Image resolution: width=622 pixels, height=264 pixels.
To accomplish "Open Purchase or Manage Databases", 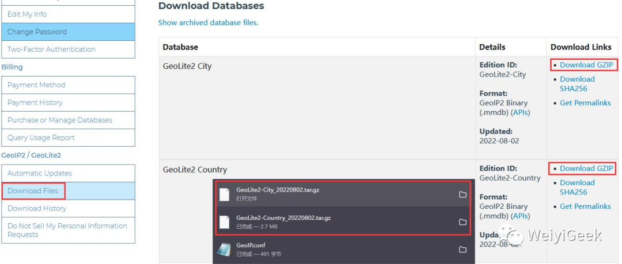I will click(68, 120).
